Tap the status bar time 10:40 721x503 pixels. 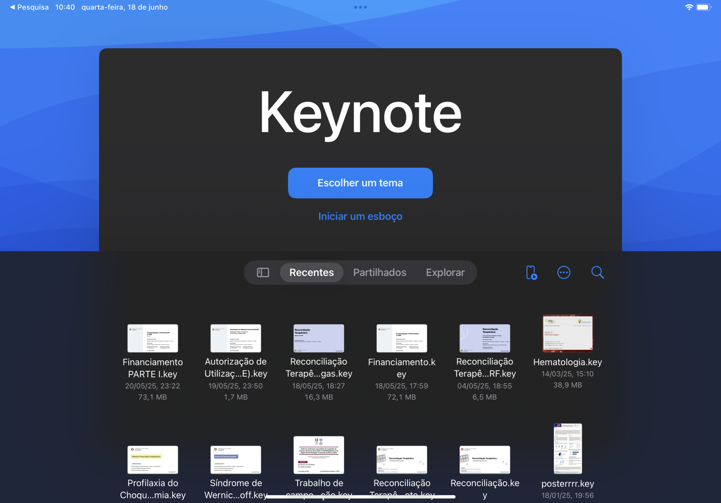pos(65,7)
